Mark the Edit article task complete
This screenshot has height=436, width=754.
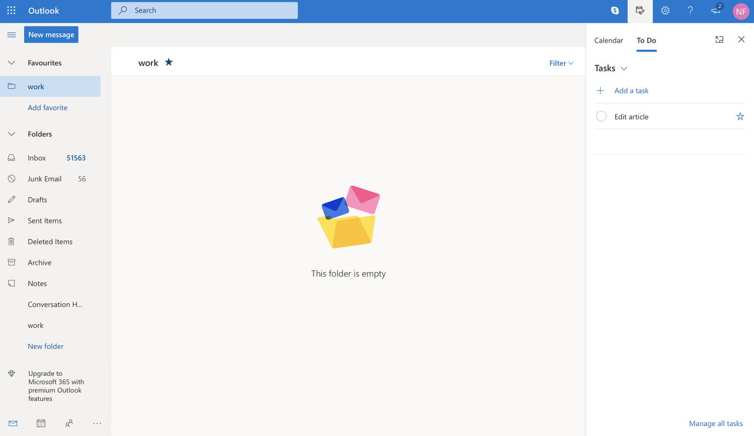tap(601, 116)
